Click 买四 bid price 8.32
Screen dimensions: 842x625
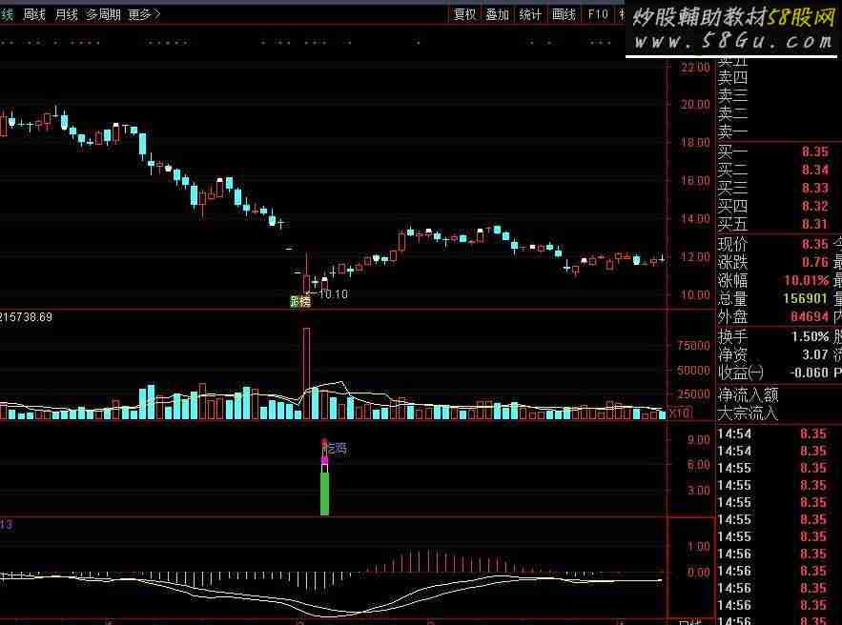[x=815, y=206]
